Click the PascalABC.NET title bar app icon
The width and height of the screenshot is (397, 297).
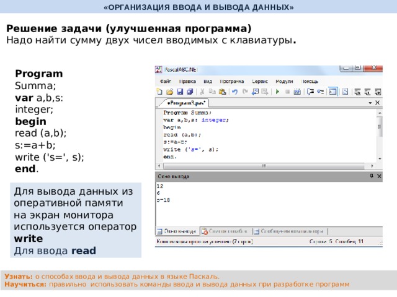pyautogui.click(x=159, y=69)
